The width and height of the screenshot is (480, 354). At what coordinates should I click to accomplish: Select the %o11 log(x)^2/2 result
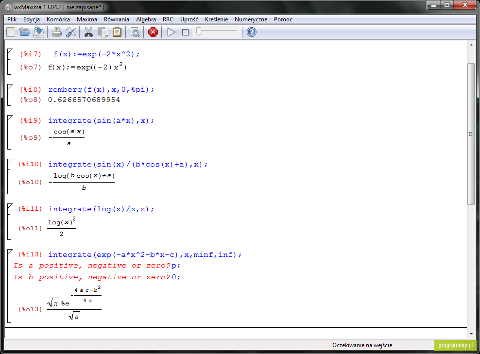pyautogui.click(x=62, y=227)
